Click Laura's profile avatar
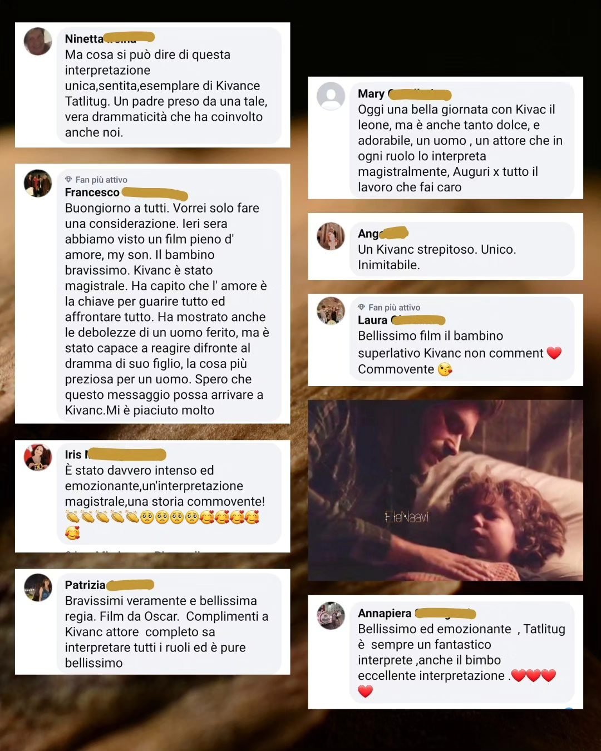Viewport: 601px width, 751px height. 331,310
